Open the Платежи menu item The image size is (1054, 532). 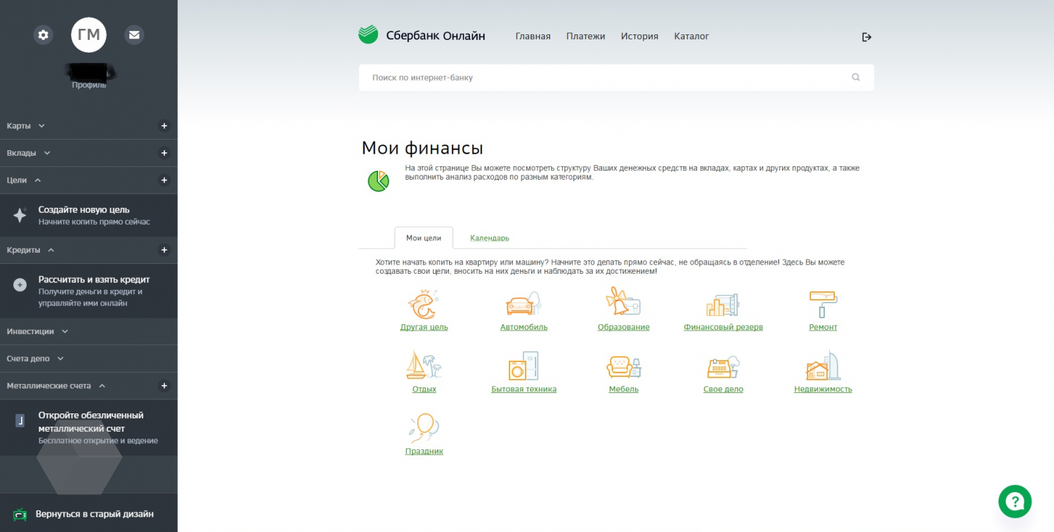585,36
